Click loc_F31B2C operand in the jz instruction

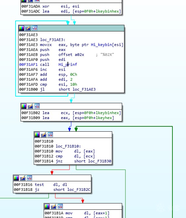click(x=79, y=190)
